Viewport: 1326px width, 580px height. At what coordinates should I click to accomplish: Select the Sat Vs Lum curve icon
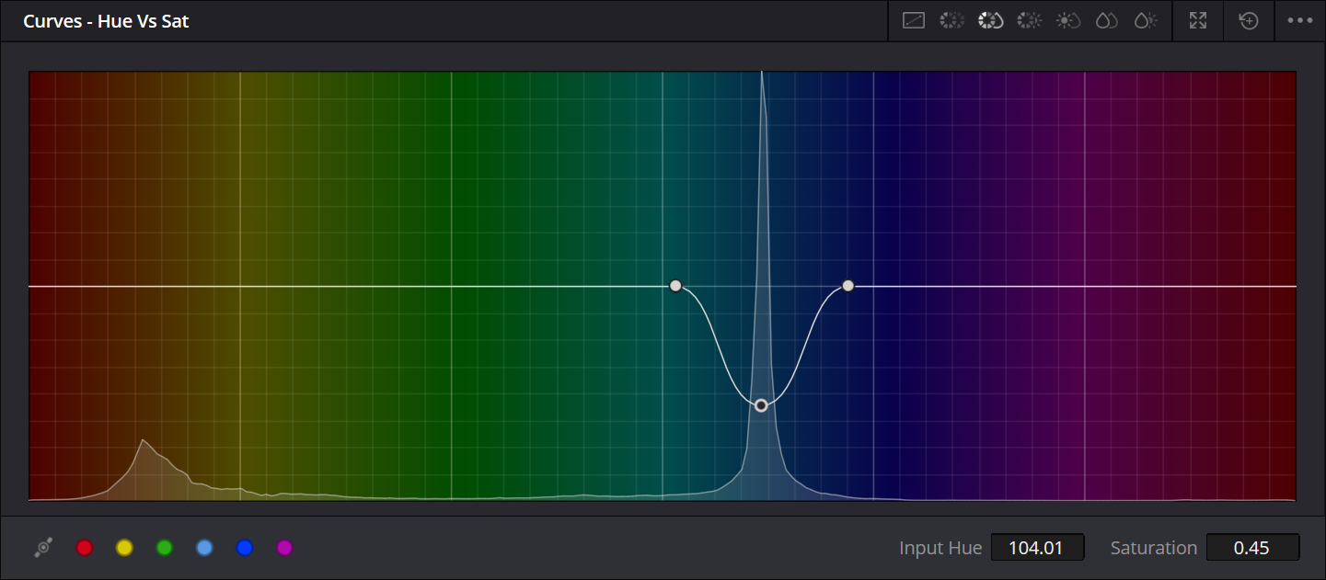click(x=1145, y=20)
